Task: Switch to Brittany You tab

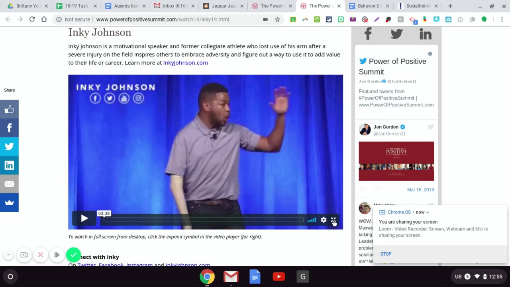Action: (x=27, y=6)
